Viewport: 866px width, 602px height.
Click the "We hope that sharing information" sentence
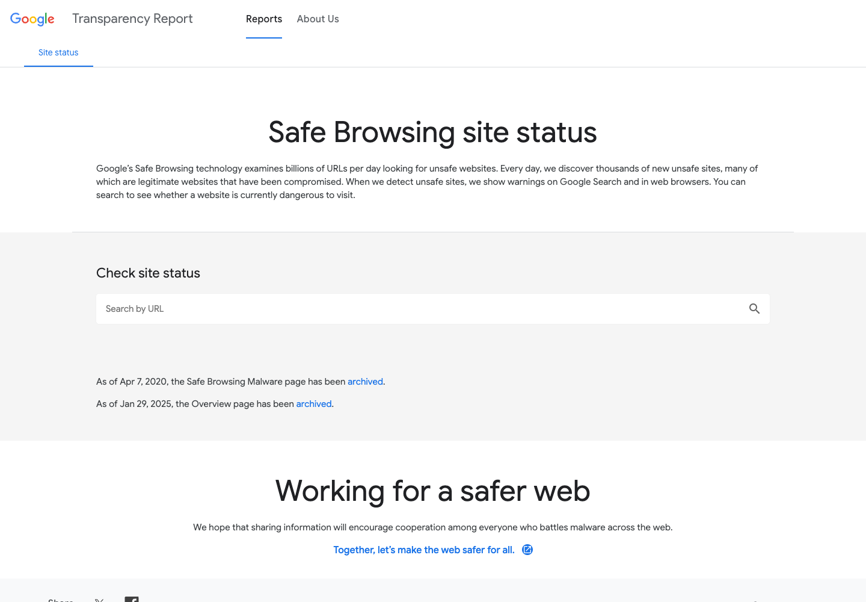click(433, 527)
